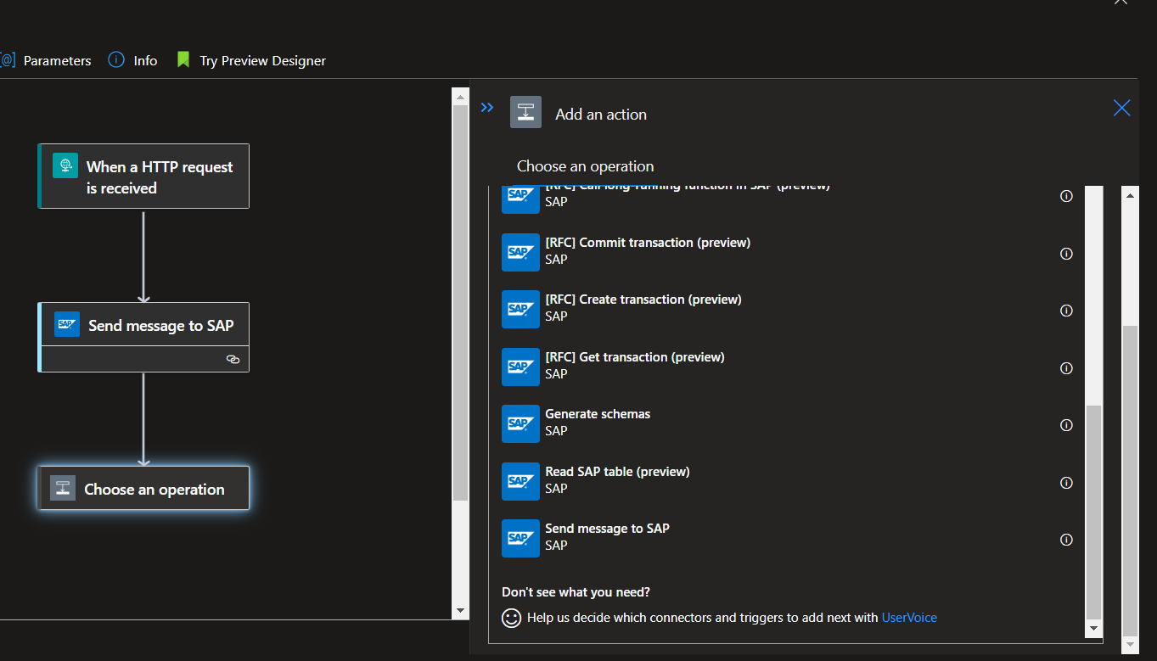Click SAP icon beside Read SAP table
The image size is (1157, 661).
520,481
